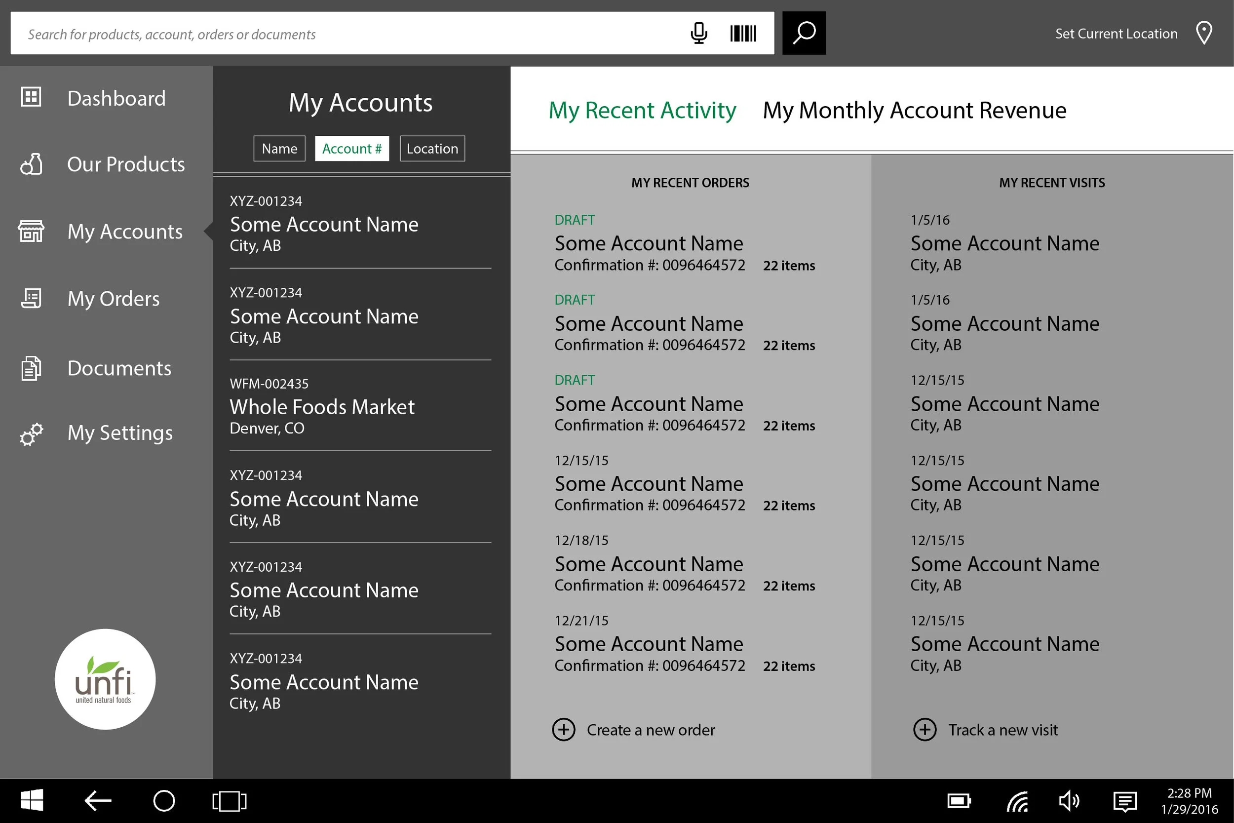Open My Settings gear icon
This screenshot has width=1234, height=823.
[31, 433]
